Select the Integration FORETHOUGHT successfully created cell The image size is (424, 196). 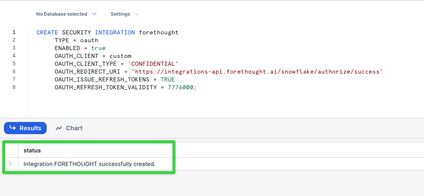click(x=89, y=164)
